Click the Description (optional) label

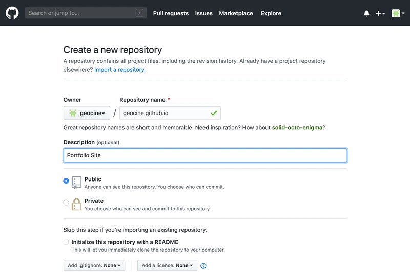coord(91,142)
